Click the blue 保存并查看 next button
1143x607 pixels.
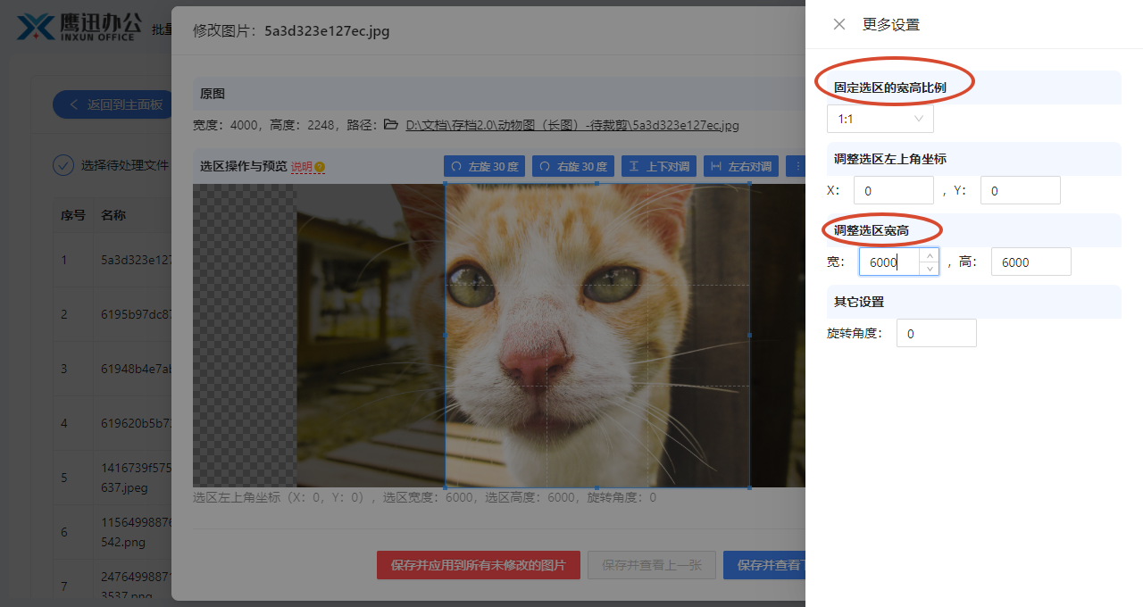[x=764, y=565]
